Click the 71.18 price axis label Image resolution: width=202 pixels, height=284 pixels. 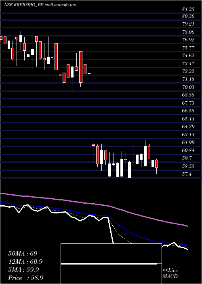[188, 79]
